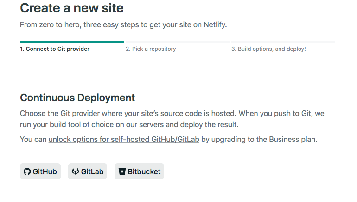Click the Continuous Deployment heading
The width and height of the screenshot is (357, 202).
(x=77, y=98)
